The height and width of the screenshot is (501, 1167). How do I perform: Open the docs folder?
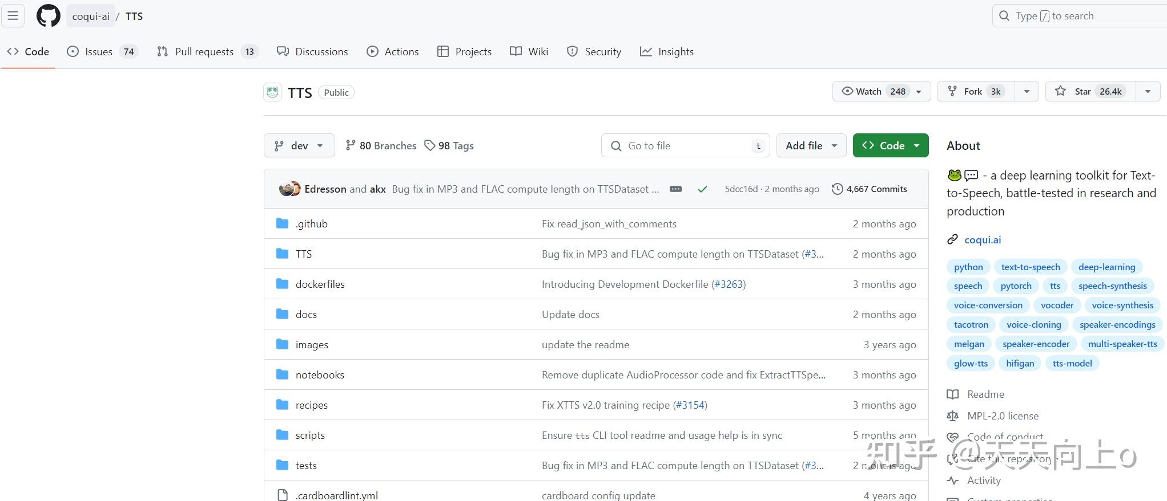(306, 315)
